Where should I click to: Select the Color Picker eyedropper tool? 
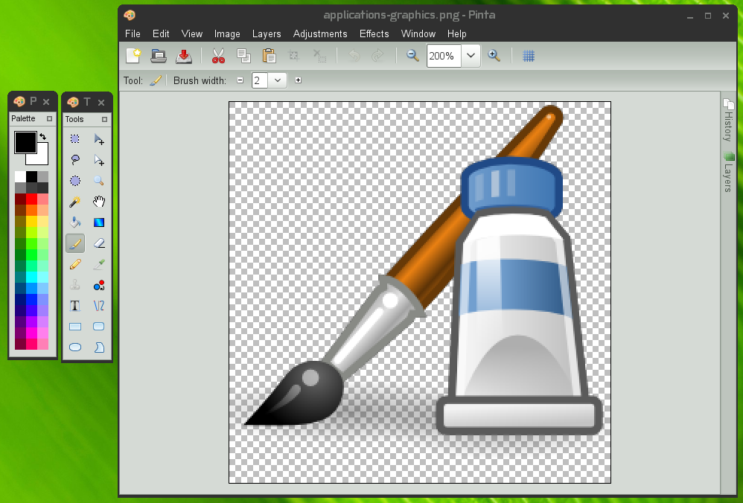point(98,264)
